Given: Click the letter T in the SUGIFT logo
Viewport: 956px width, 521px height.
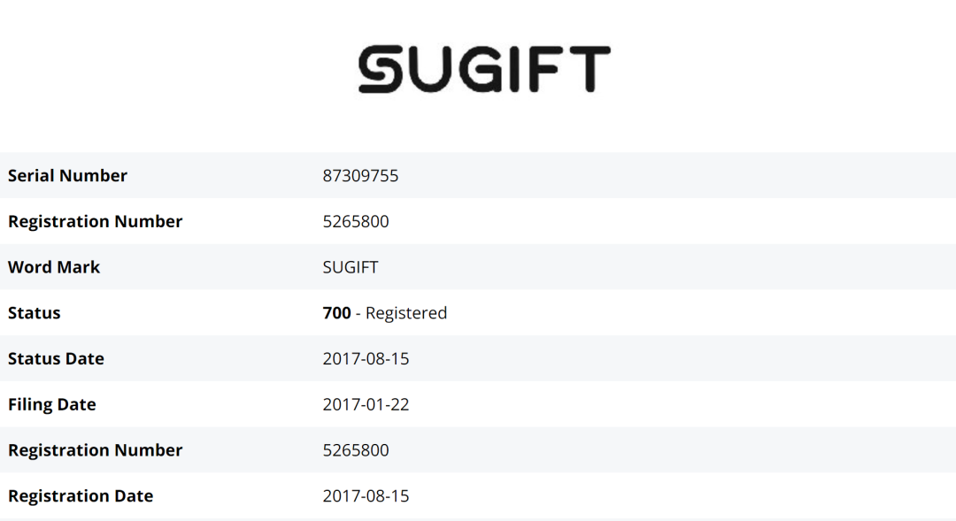Looking at the screenshot, I should point(589,70).
